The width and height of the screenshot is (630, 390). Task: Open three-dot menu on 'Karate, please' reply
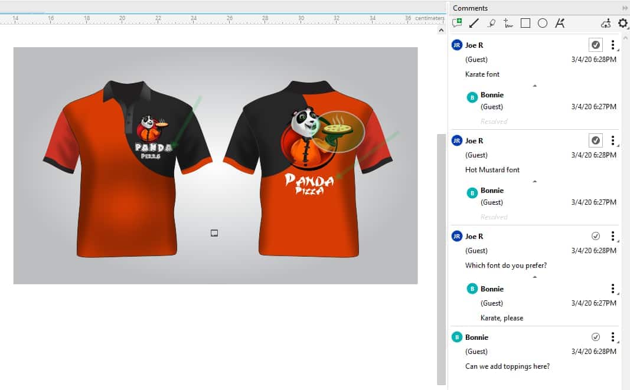[613, 289]
